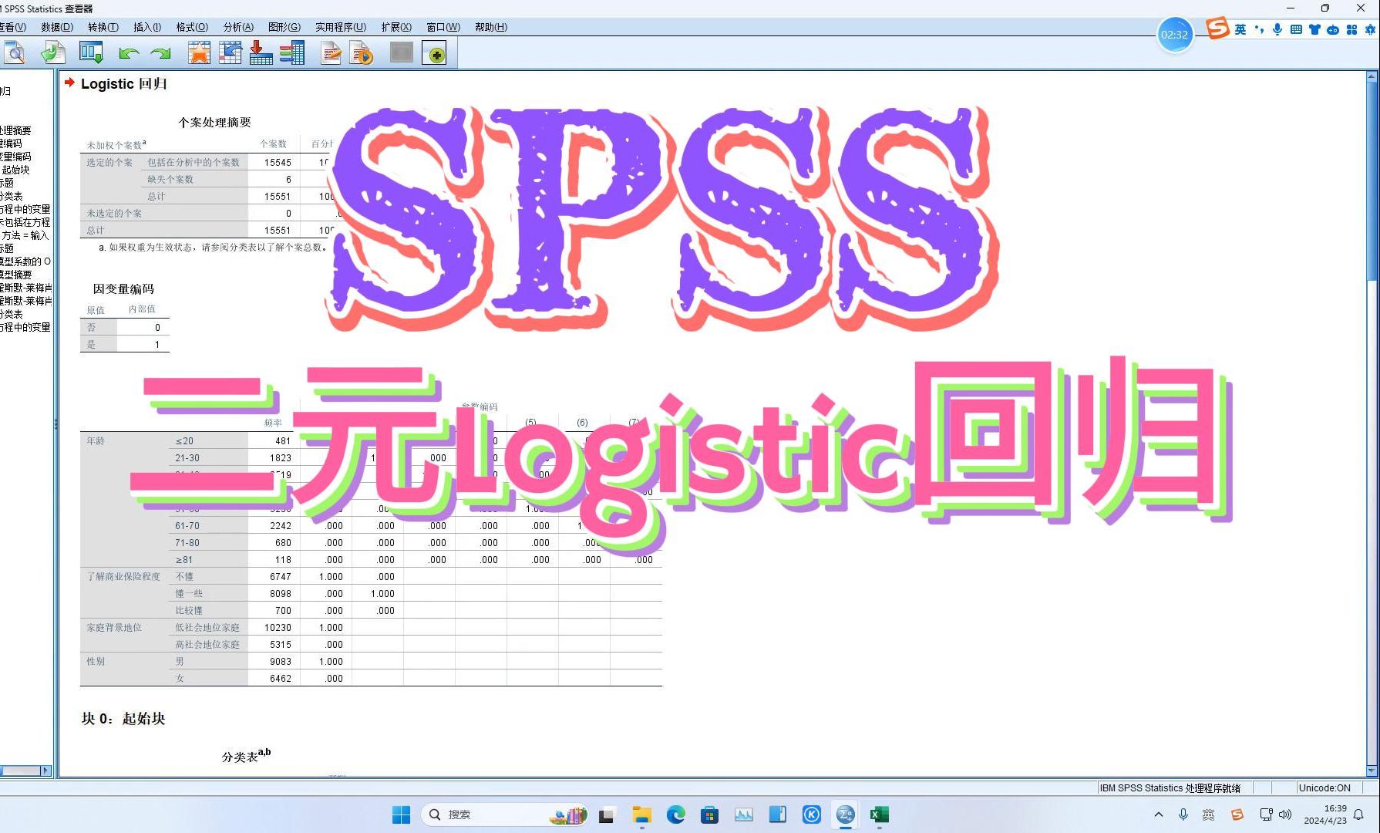The image size is (1380, 833).
Task: Click the SPSS Statistics taskbar icon
Action: (846, 814)
